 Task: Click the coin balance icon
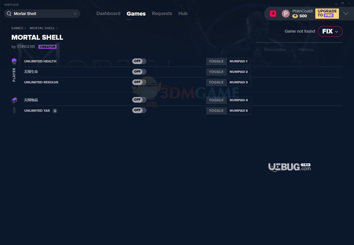pos(295,16)
